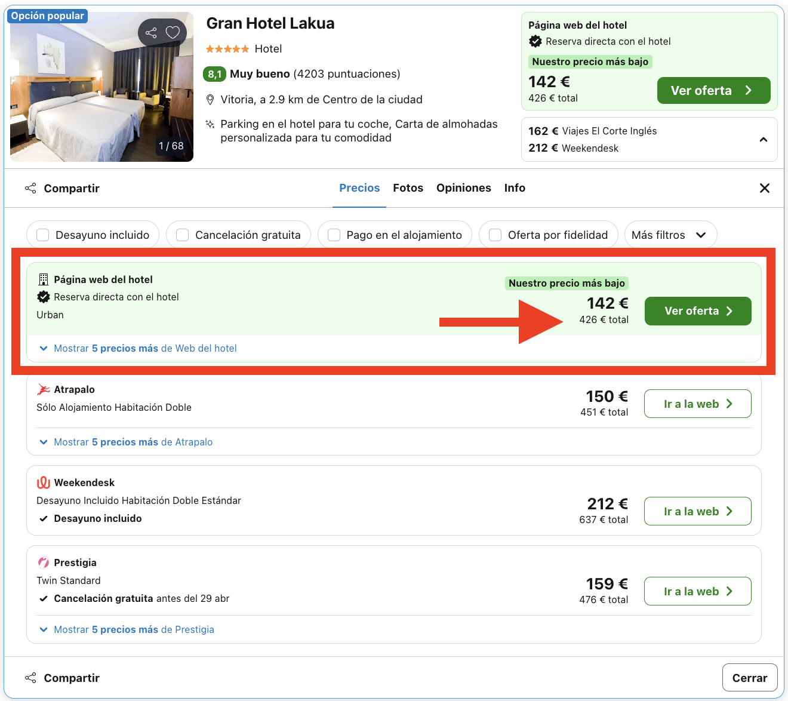Enable the Cancelación gratuita filter
The height and width of the screenshot is (701, 788).
[x=183, y=235]
